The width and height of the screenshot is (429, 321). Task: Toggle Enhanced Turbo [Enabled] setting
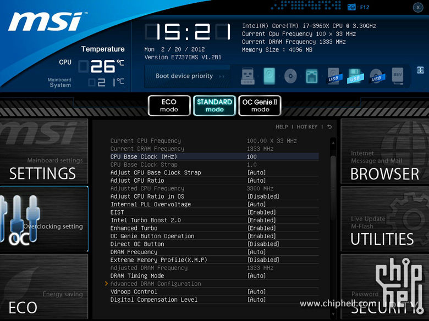262,228
